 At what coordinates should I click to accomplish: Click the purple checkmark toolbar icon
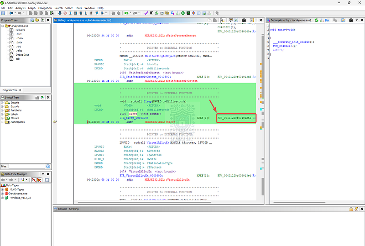[x=146, y=13]
